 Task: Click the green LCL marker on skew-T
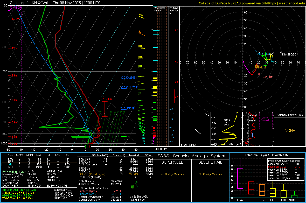(x=123, y=139)
